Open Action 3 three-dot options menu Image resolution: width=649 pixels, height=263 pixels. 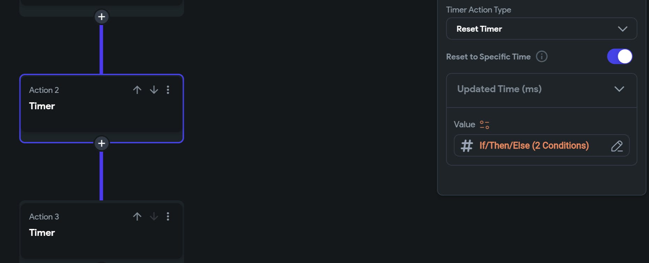click(x=168, y=217)
